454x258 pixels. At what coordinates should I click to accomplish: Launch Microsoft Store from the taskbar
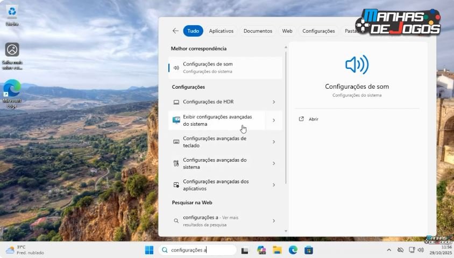click(x=309, y=250)
